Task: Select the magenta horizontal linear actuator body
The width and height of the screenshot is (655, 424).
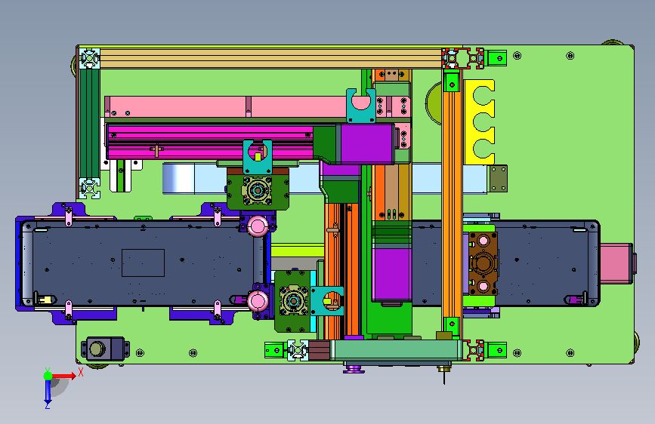Action: pos(210,143)
